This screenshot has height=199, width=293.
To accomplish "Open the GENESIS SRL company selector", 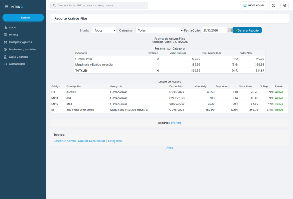I will 254,5.
